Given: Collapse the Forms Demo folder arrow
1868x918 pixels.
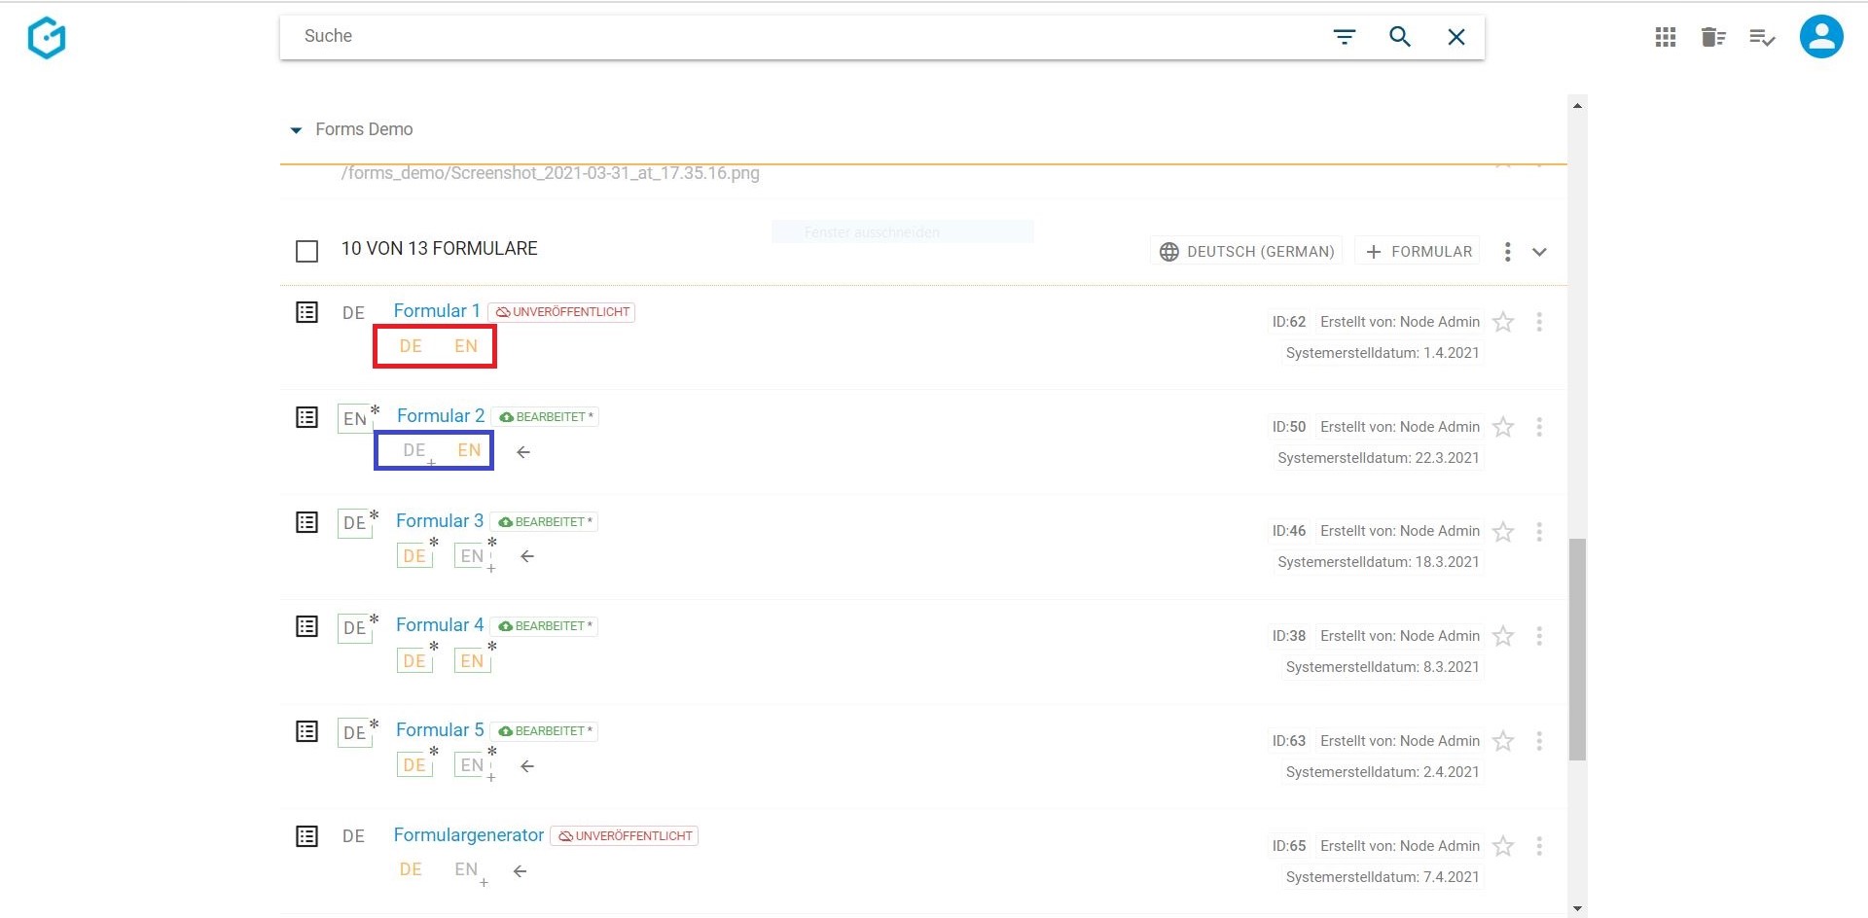Looking at the screenshot, I should pyautogui.click(x=296, y=130).
